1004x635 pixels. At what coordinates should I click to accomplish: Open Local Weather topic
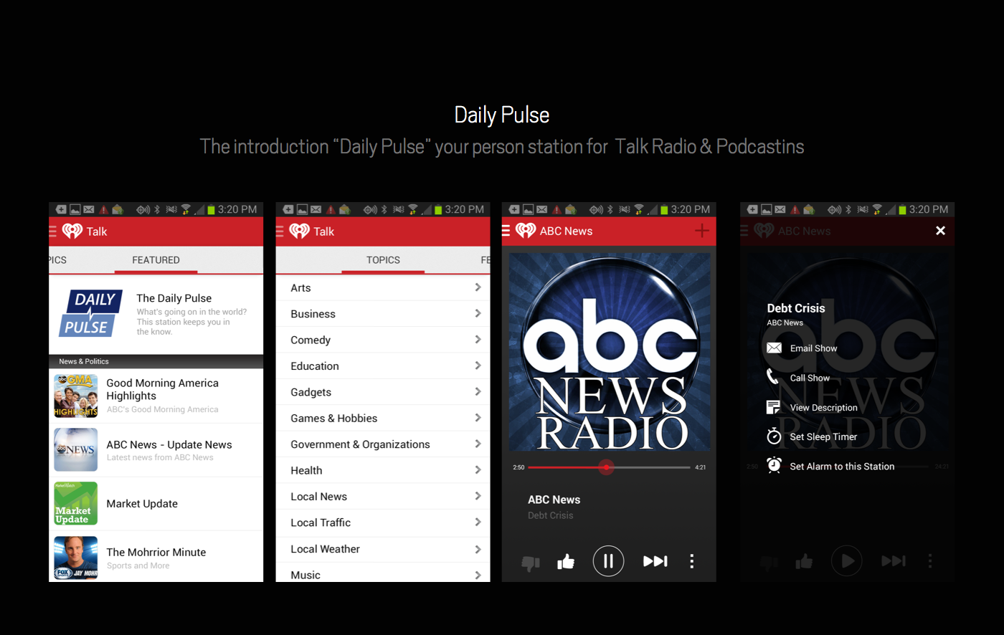pyautogui.click(x=383, y=549)
